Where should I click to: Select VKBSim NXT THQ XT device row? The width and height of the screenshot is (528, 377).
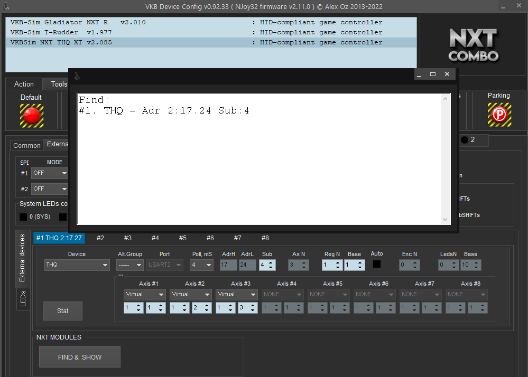(x=211, y=42)
